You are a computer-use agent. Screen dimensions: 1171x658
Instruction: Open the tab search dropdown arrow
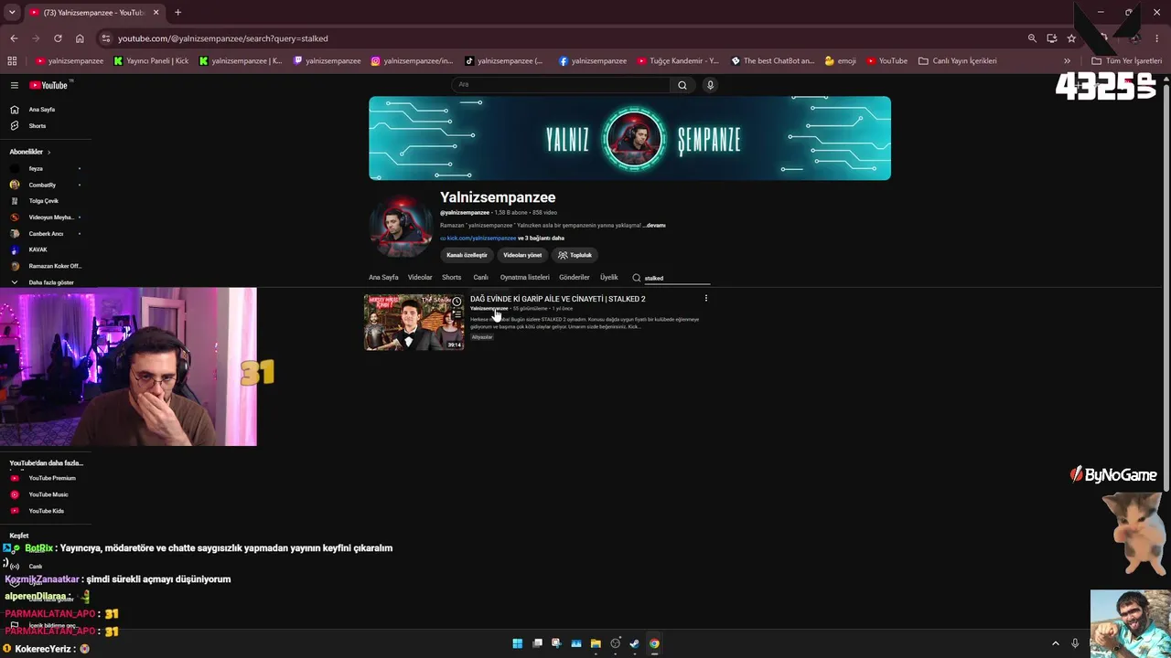coord(12,13)
